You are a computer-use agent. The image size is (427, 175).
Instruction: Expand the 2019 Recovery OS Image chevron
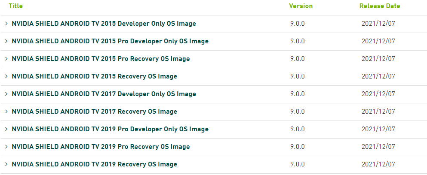[x=6, y=164]
